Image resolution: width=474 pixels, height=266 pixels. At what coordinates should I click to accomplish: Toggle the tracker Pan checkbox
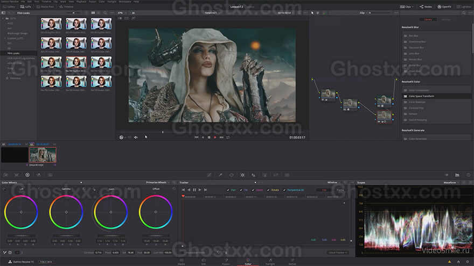tap(228, 190)
